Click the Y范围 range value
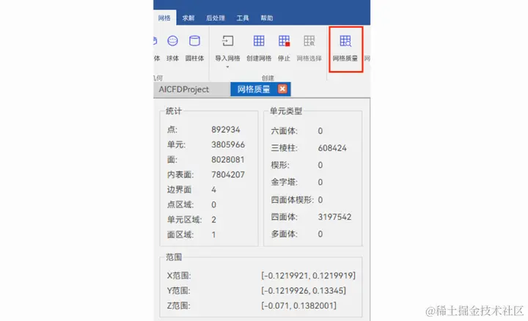This screenshot has height=321, width=528. click(304, 291)
